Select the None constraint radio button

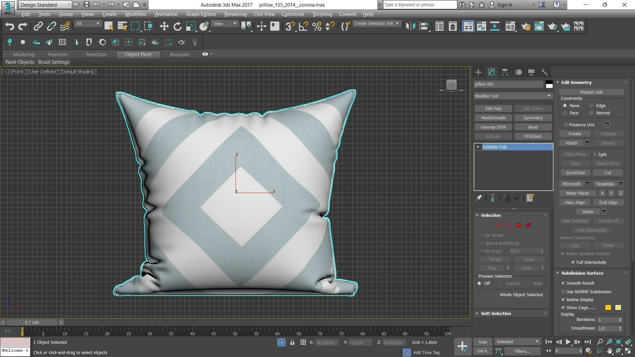point(565,106)
